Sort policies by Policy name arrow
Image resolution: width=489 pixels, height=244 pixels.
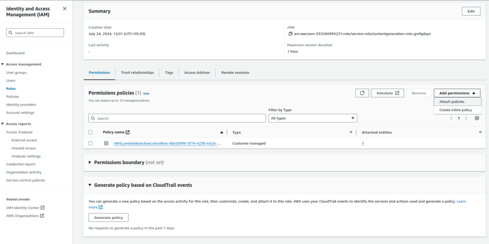coord(222,132)
